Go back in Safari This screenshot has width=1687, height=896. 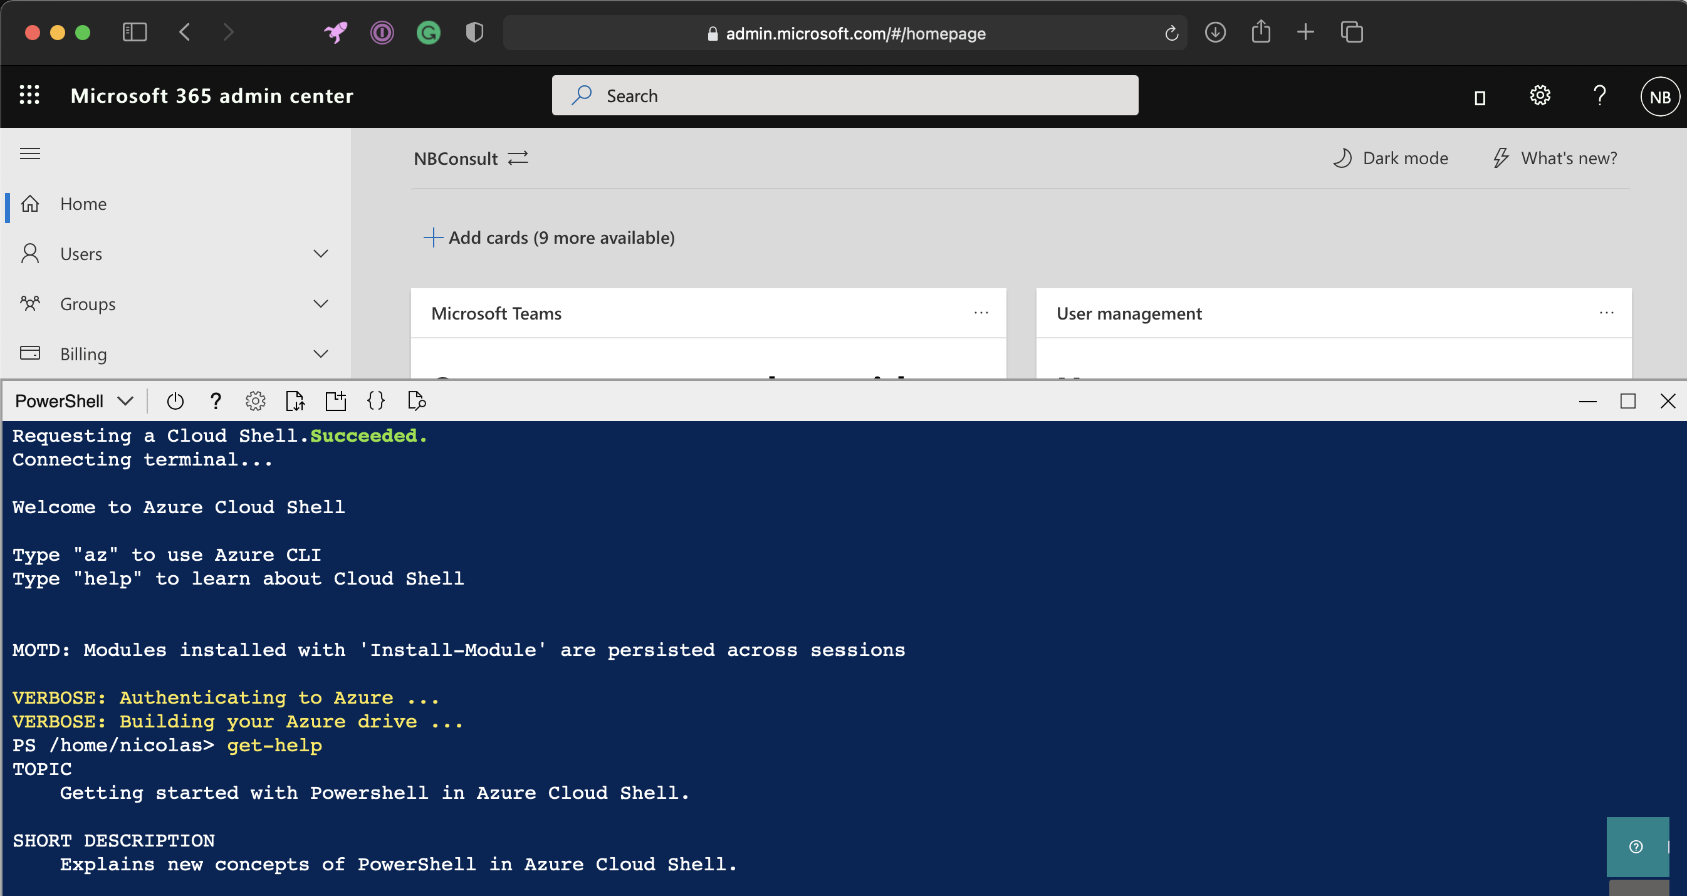point(185,32)
